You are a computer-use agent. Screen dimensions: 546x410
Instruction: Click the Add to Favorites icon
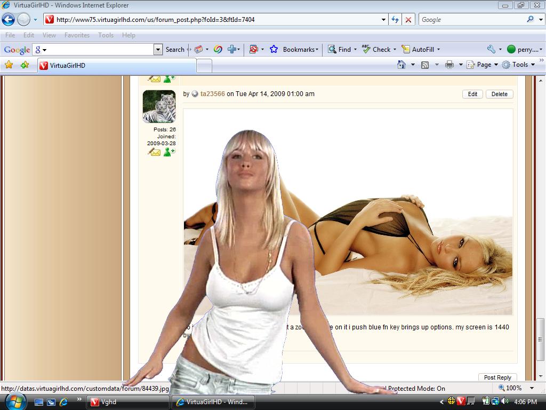(x=25, y=65)
